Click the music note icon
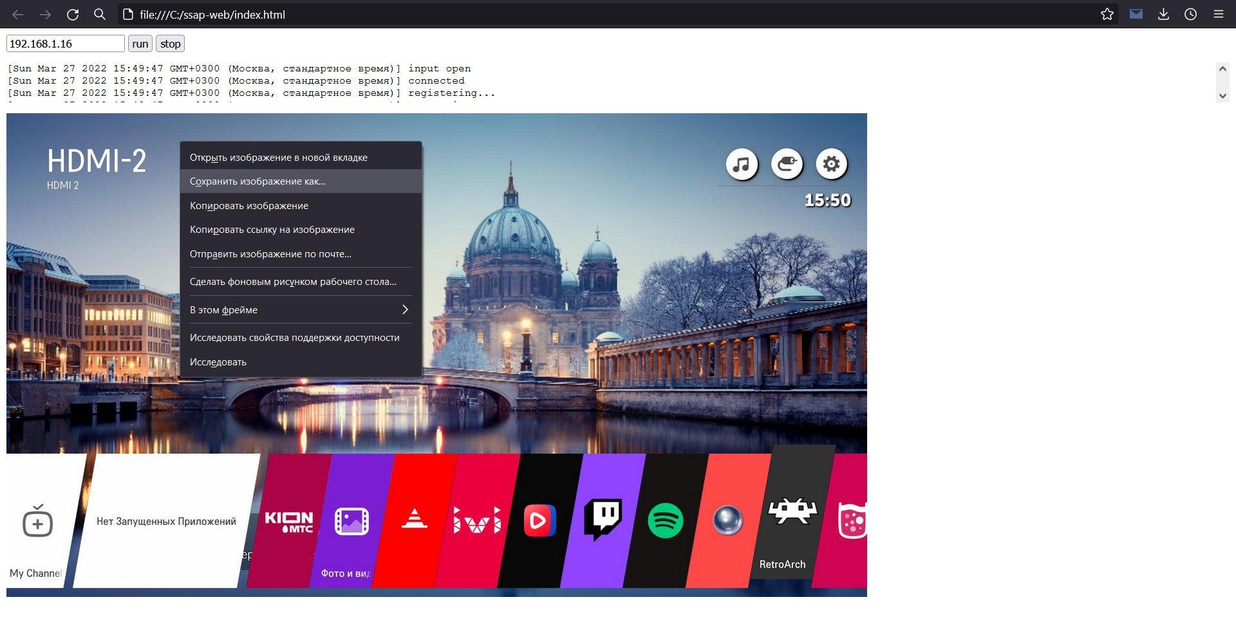 [742, 164]
